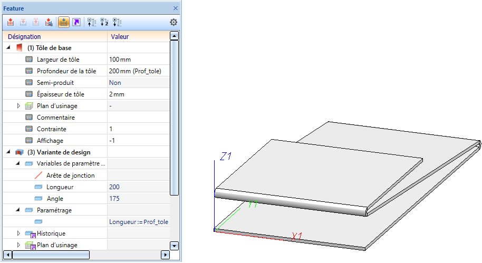The height and width of the screenshot is (263, 482).
Task: Collapse the (3) Variante de design node
Action: click(x=8, y=151)
